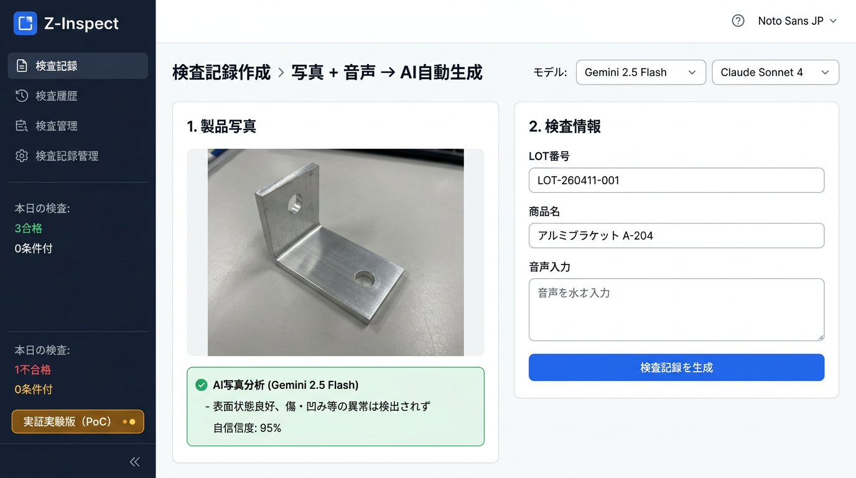856x478 pixels.
Task: Select the 検査記録 sidebar icon
Action: click(x=20, y=66)
